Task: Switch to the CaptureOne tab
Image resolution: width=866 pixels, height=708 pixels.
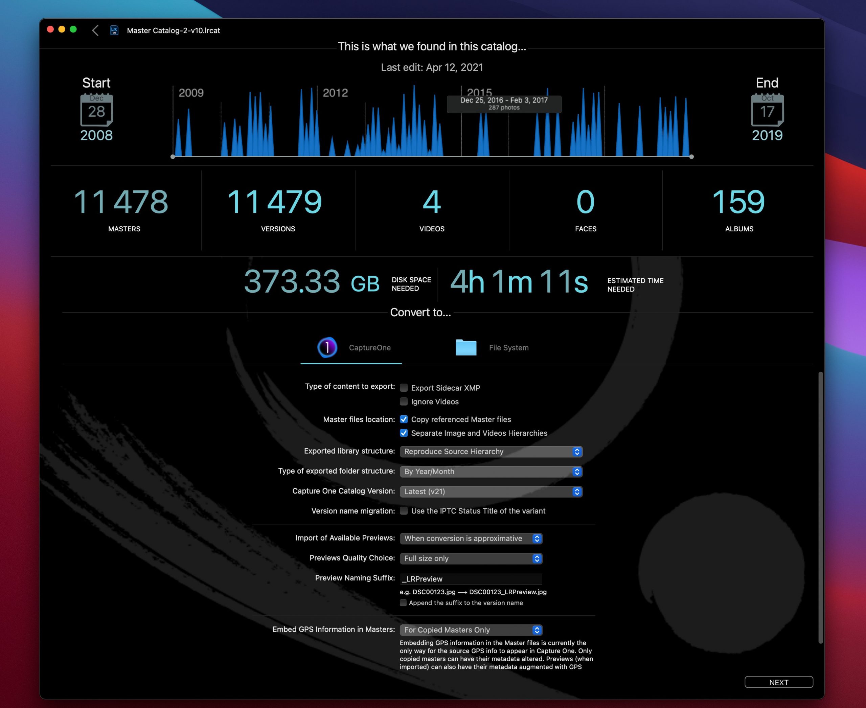Action: [351, 347]
